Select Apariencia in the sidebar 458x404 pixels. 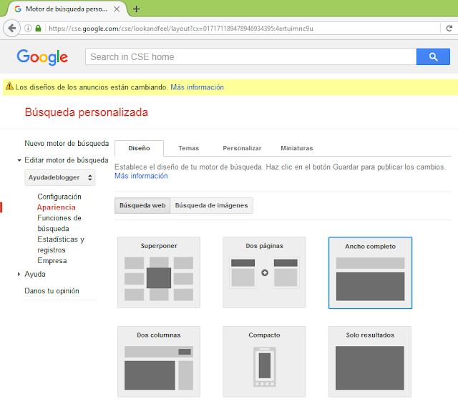point(56,207)
